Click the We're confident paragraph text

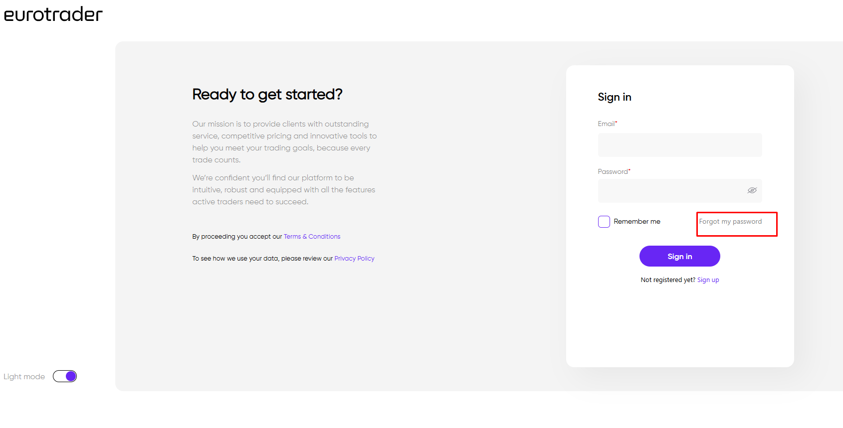[x=284, y=190]
